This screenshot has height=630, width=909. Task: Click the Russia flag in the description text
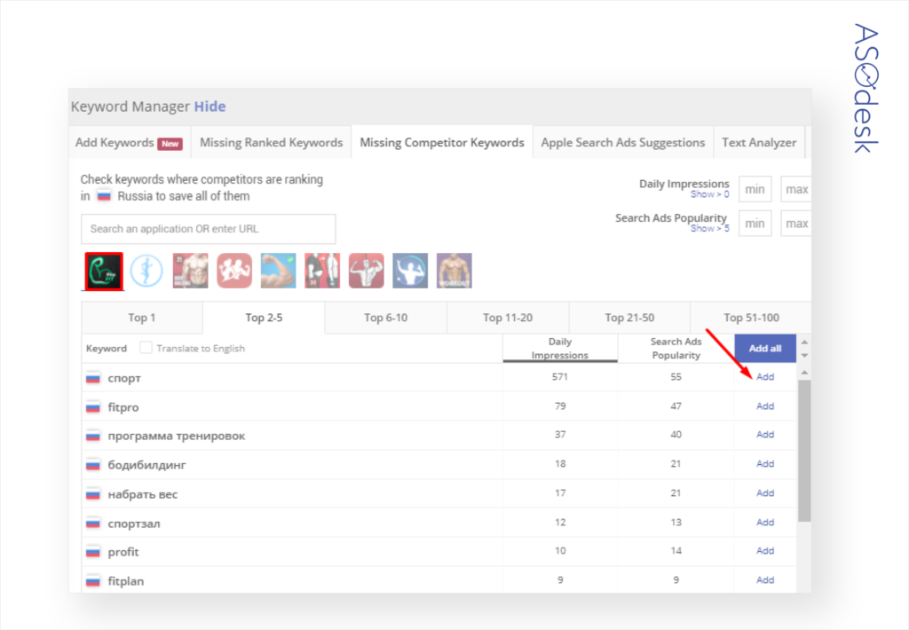[x=104, y=196]
